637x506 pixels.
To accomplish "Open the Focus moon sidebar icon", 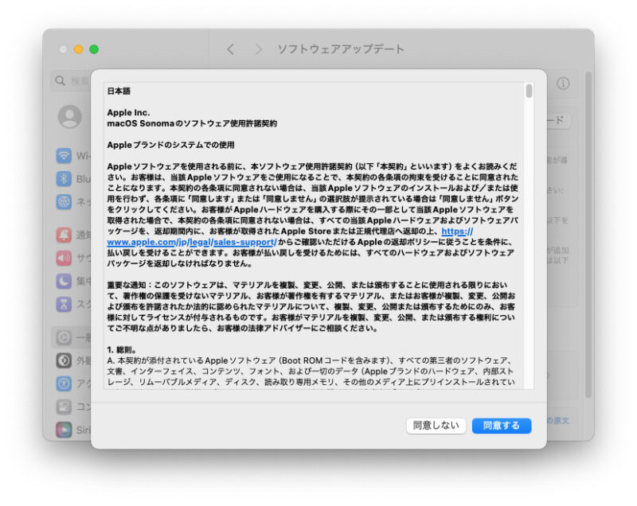I will click(x=64, y=281).
